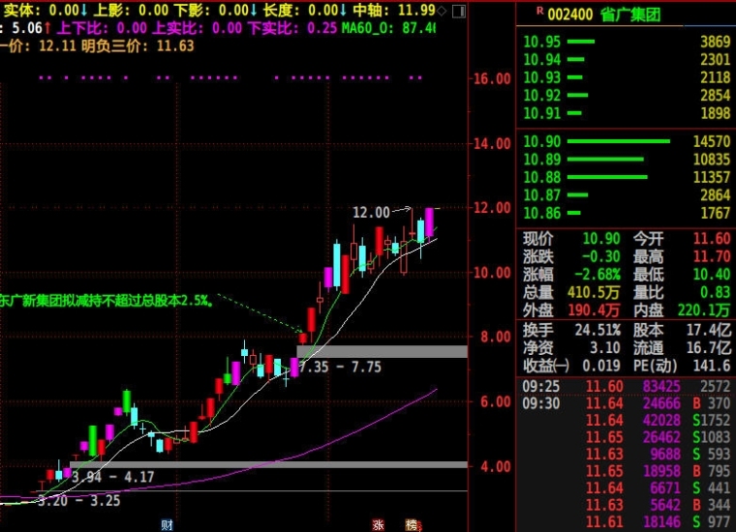Click stock code 002400
The height and width of the screenshot is (532, 736).
coord(569,15)
